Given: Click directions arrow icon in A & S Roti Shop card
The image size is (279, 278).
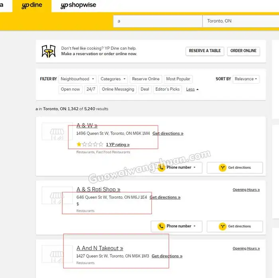Looking at the screenshot, I should [222, 226].
